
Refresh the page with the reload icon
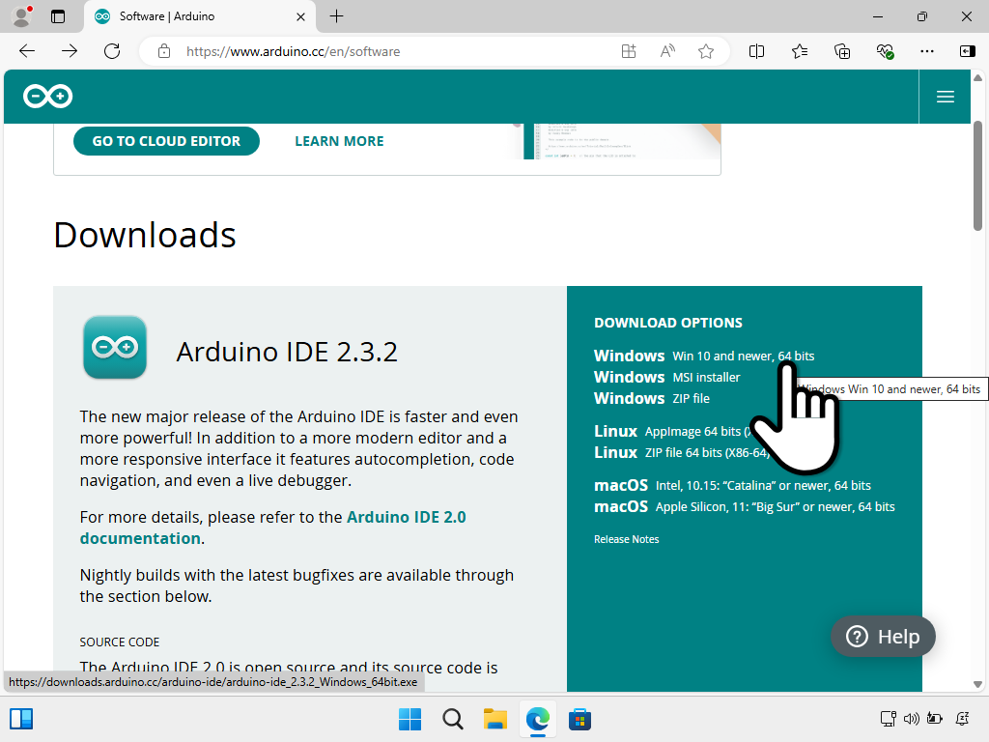112,51
